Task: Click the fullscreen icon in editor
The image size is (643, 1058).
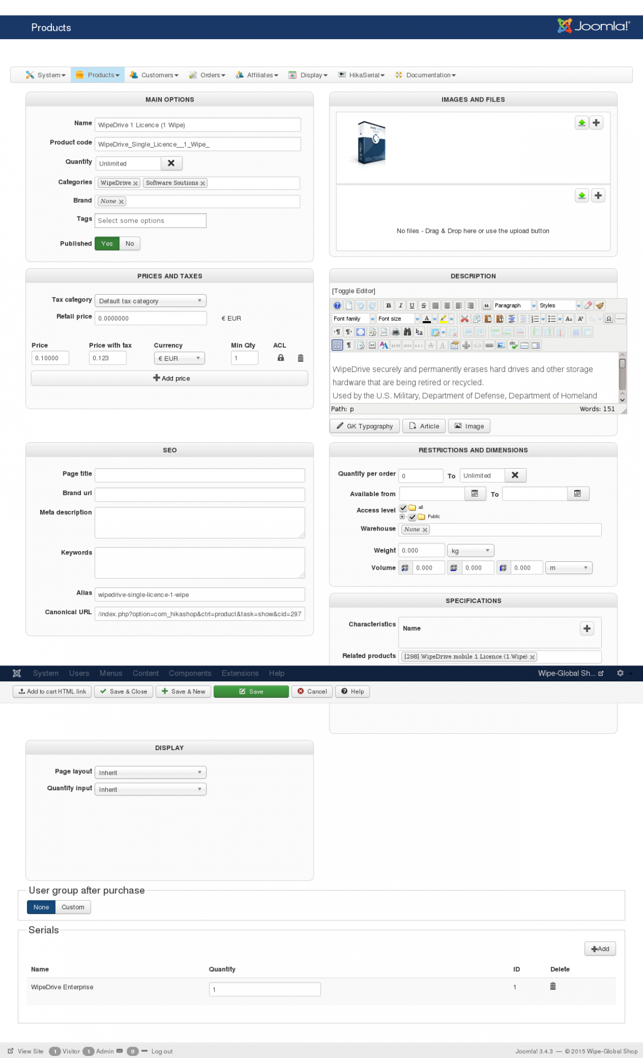Action: (361, 332)
